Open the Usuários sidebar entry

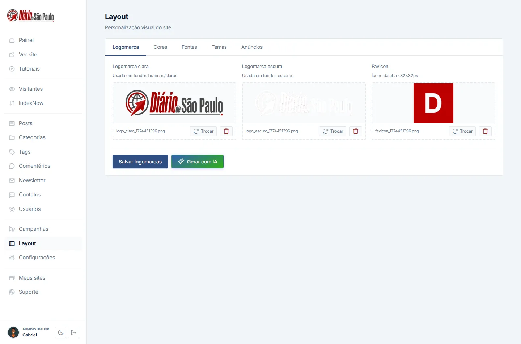(x=43, y=209)
